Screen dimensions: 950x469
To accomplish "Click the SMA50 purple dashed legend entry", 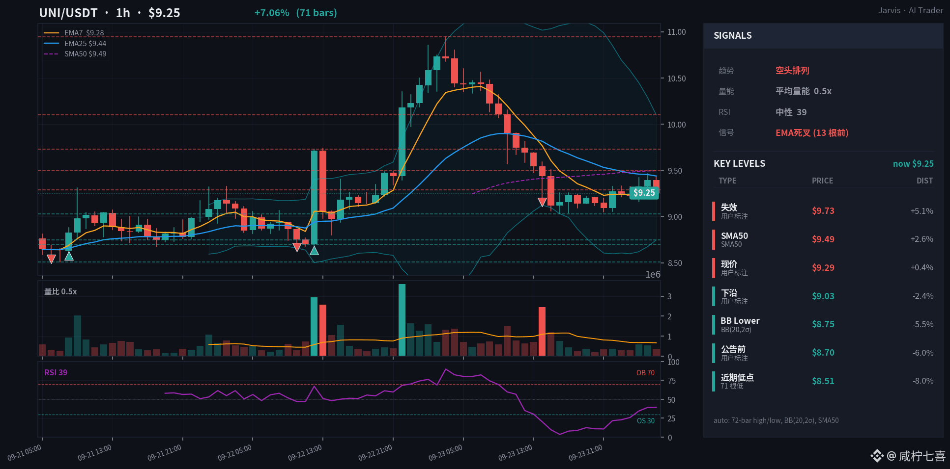I will click(x=75, y=54).
